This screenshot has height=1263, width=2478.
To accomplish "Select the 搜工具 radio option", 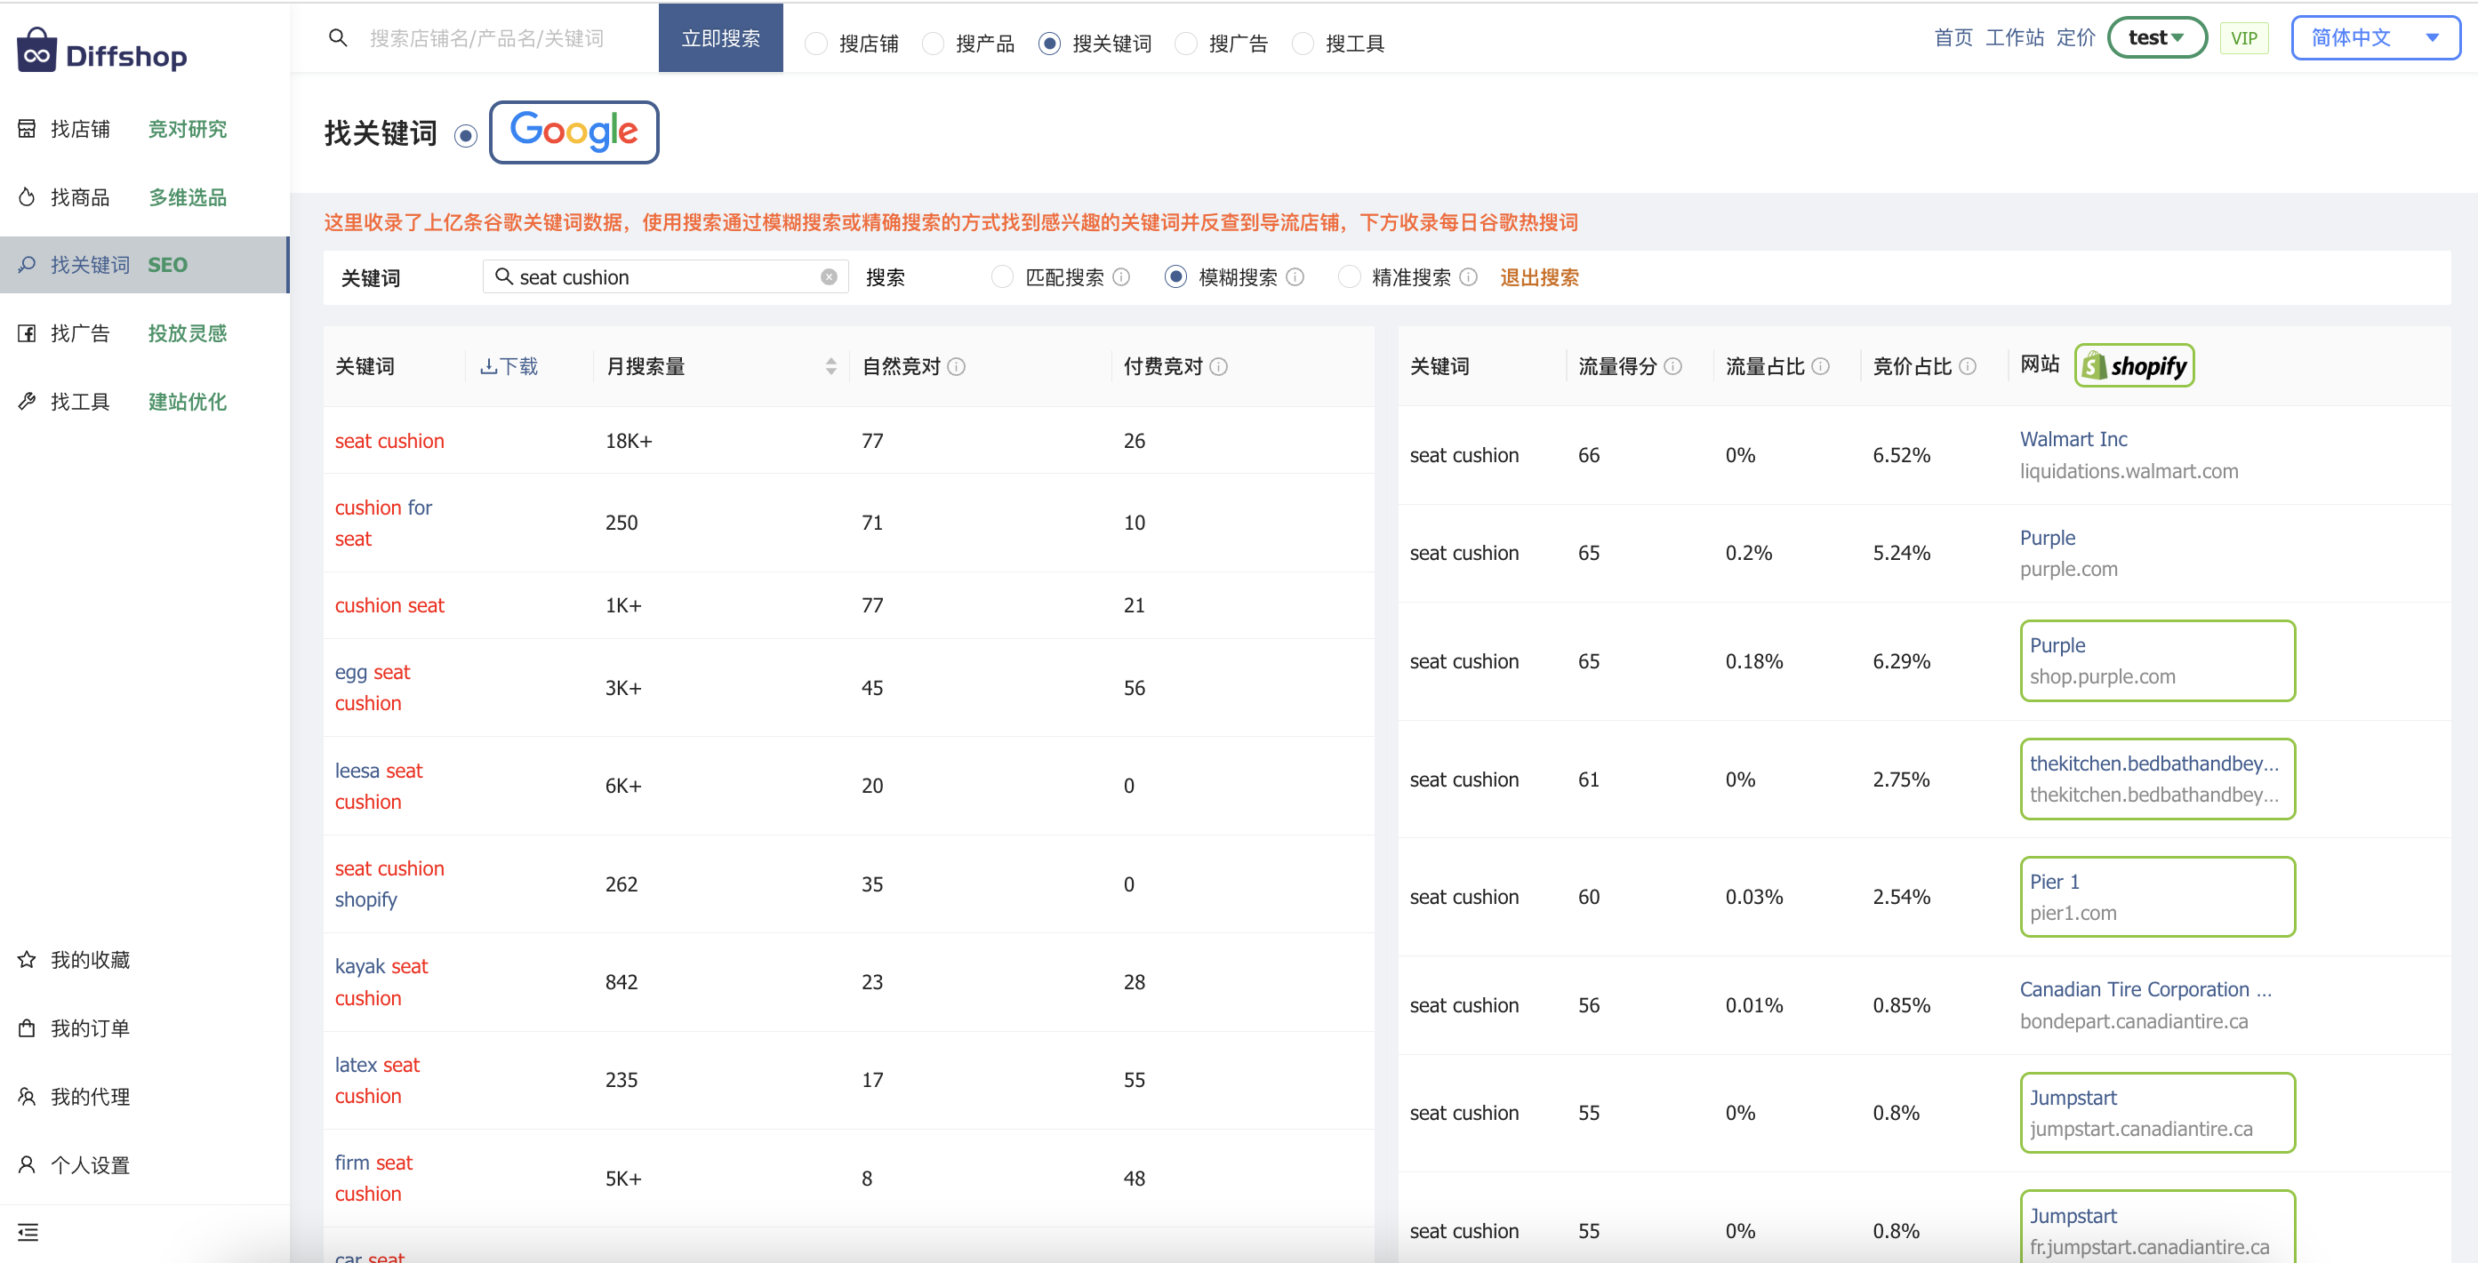I will 1303,44.
